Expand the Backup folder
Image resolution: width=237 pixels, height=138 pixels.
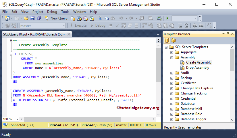[x=172, y=78]
